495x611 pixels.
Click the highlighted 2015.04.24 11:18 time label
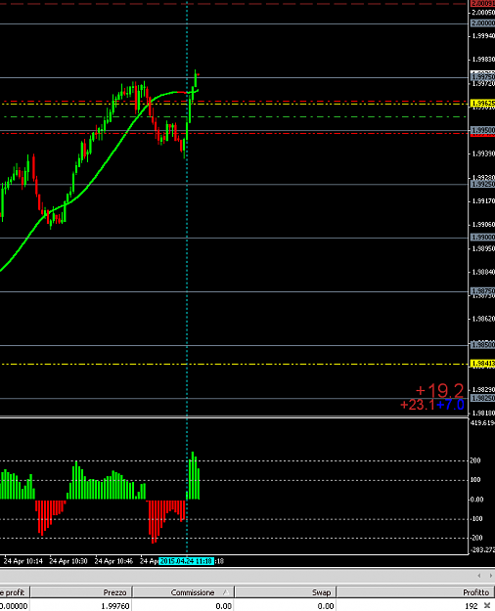click(186, 561)
